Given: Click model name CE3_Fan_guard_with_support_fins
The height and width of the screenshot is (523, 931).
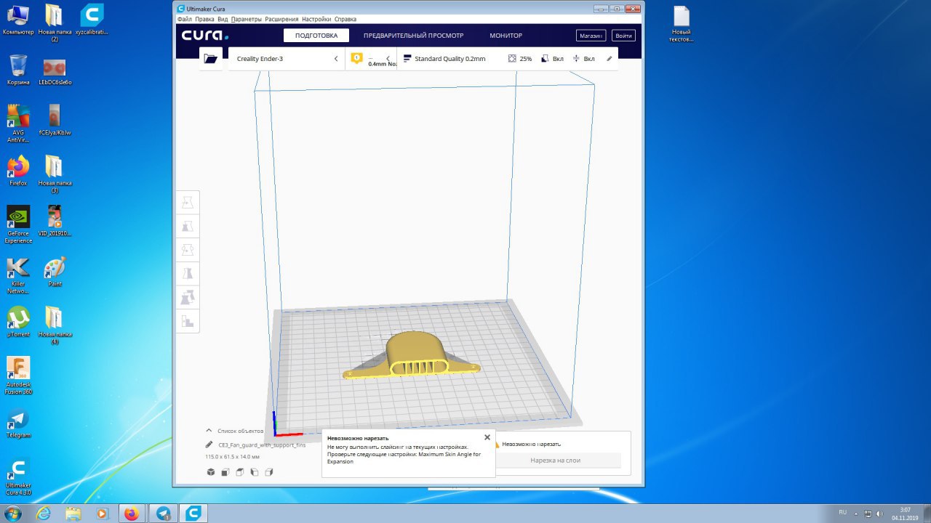Looking at the screenshot, I should click(262, 445).
